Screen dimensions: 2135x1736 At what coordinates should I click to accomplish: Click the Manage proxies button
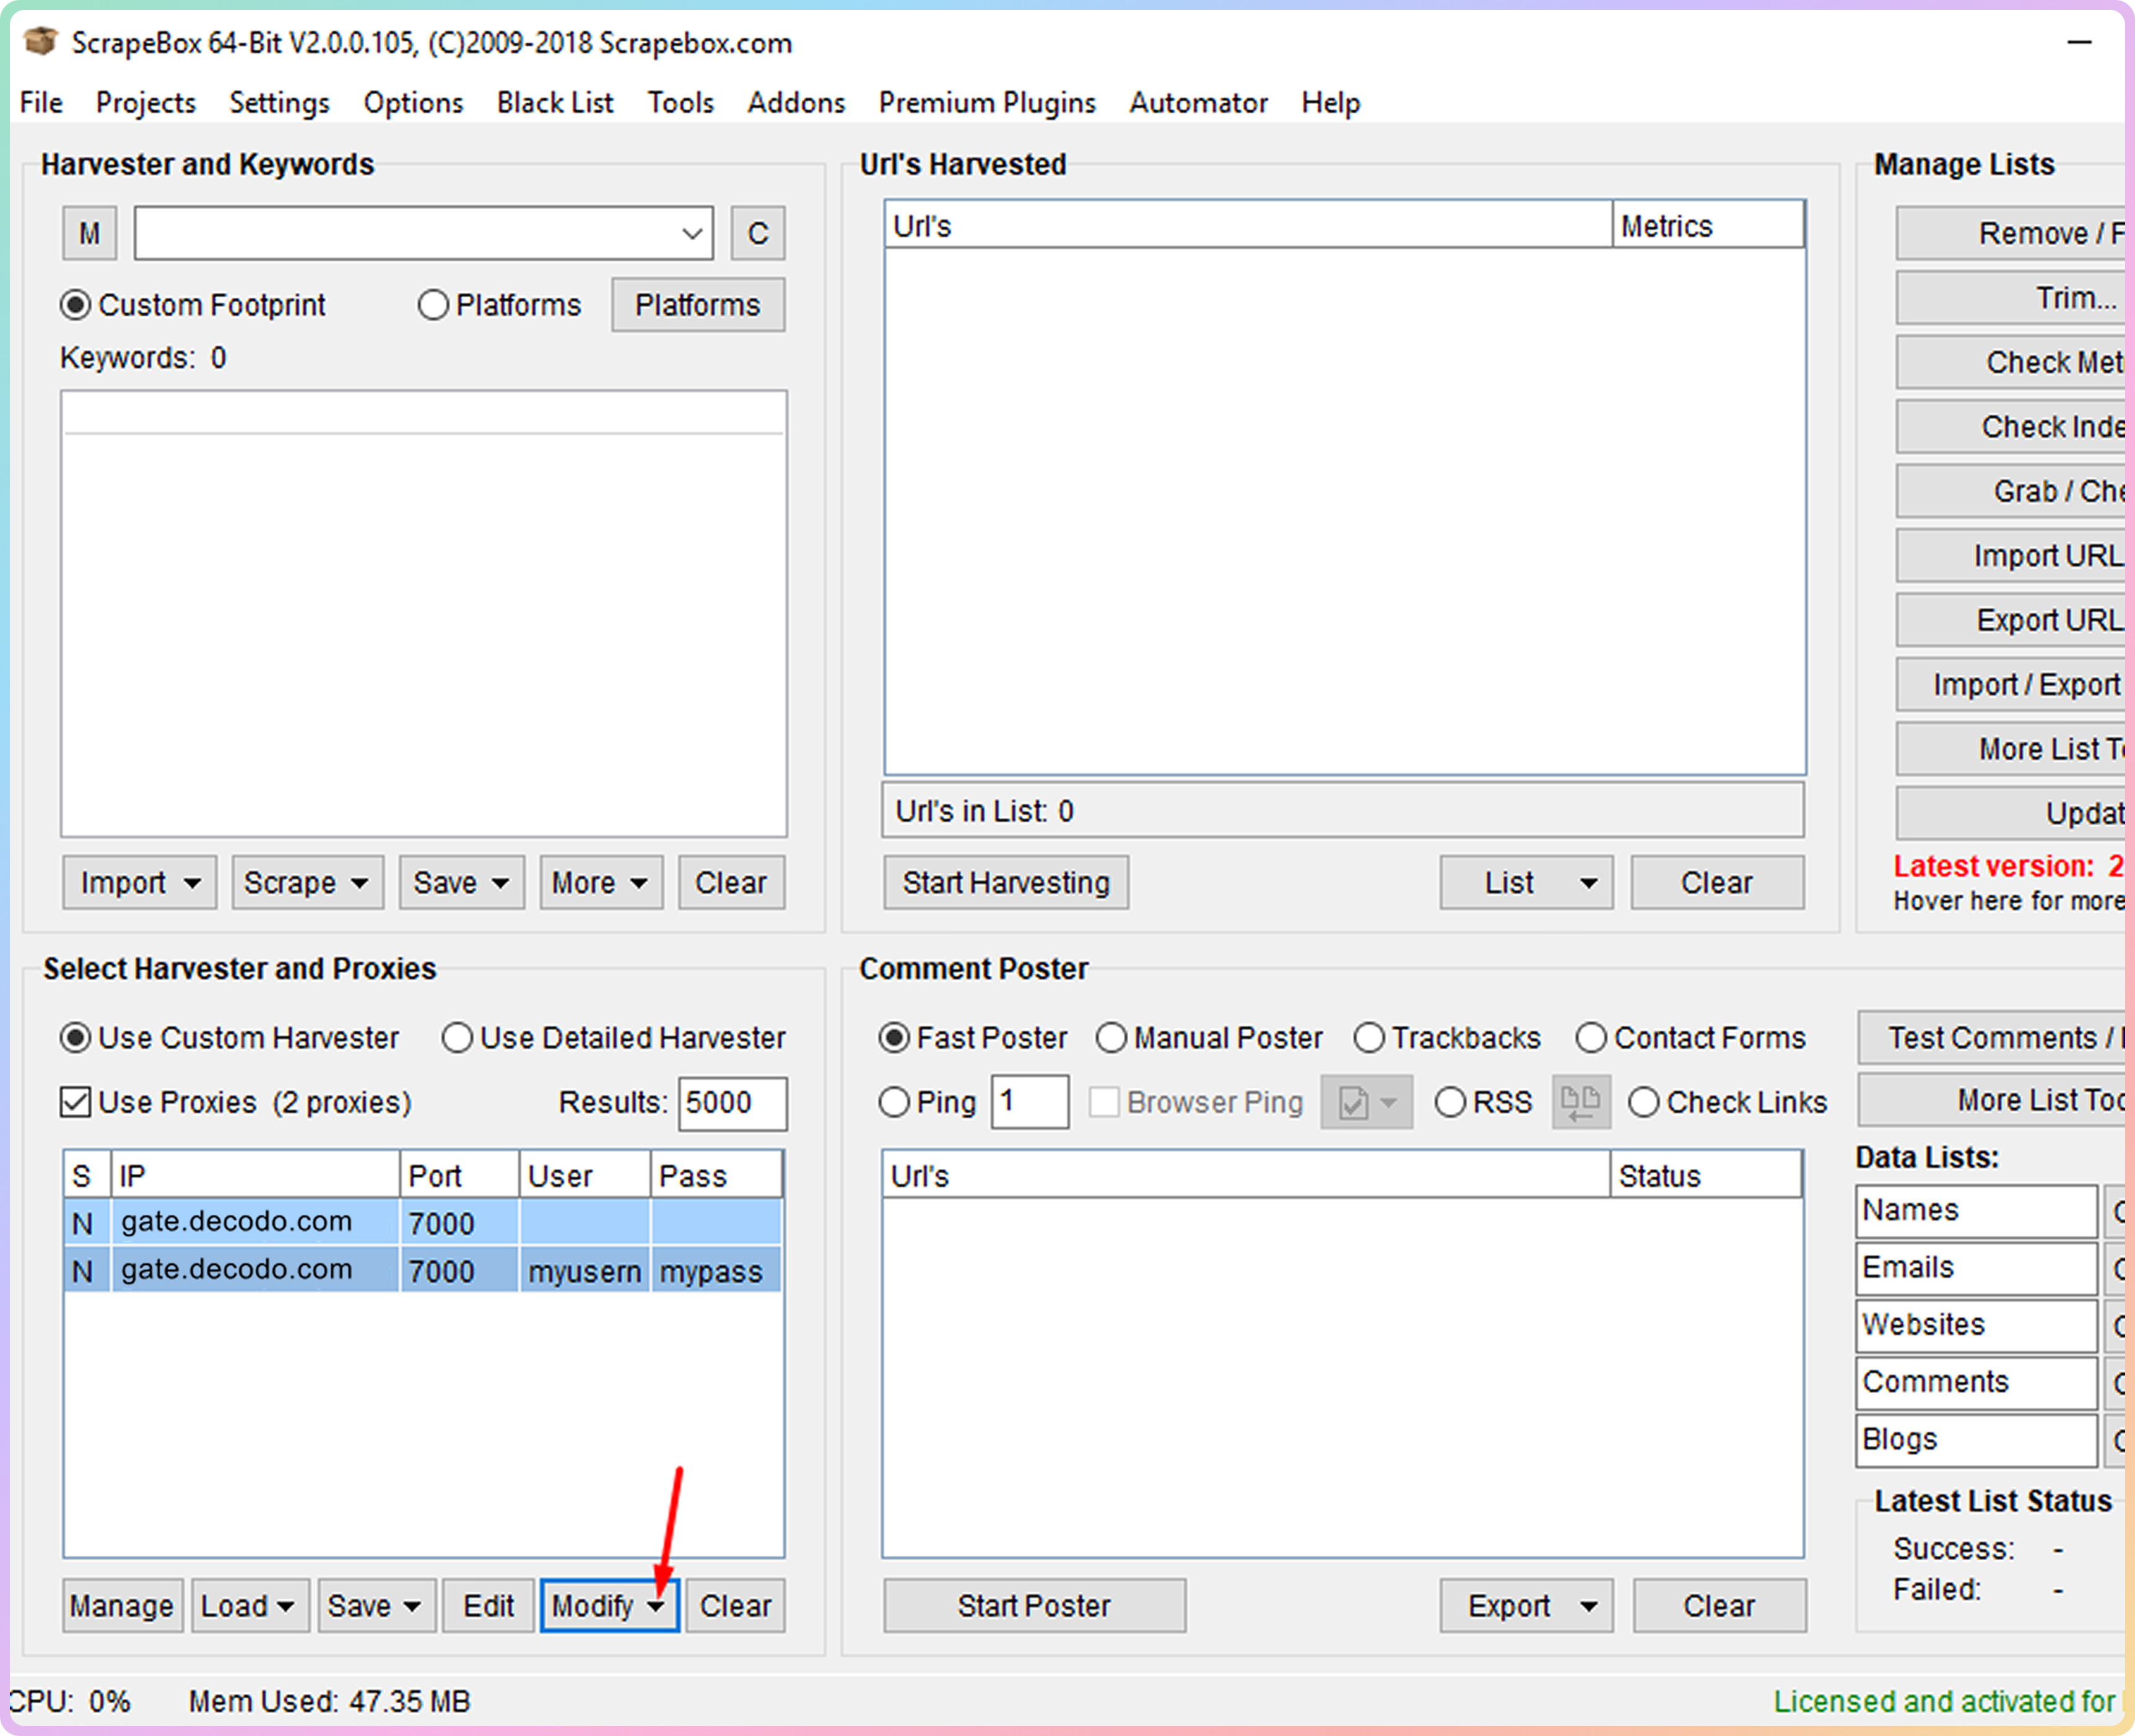(x=121, y=1606)
